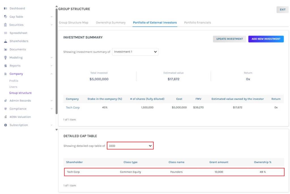Click the 409A Valuation icon
Screen dimensions: 290x194
[x=5, y=117]
